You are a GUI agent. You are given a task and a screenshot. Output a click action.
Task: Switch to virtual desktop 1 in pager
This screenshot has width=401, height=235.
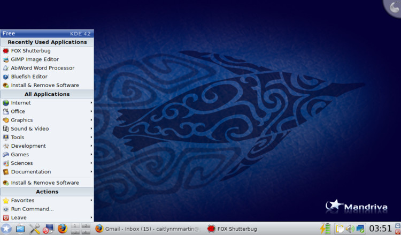[75, 225]
